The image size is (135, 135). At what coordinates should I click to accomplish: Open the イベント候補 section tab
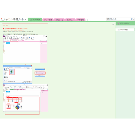(48, 20)
